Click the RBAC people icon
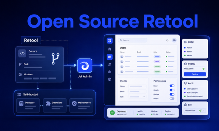 [185, 42]
